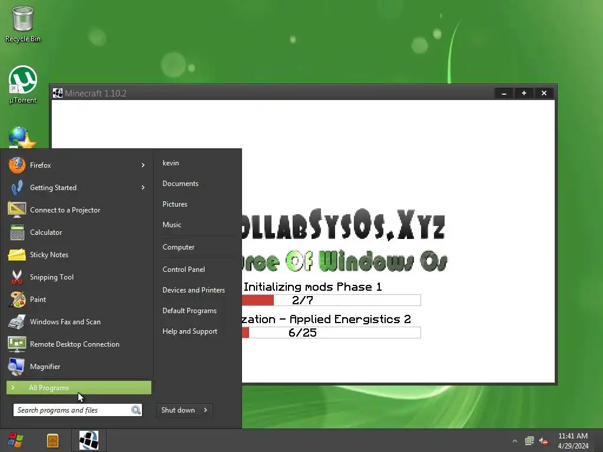Click the 2/7 mods phase progress bar
603x452 pixels.
click(331, 300)
